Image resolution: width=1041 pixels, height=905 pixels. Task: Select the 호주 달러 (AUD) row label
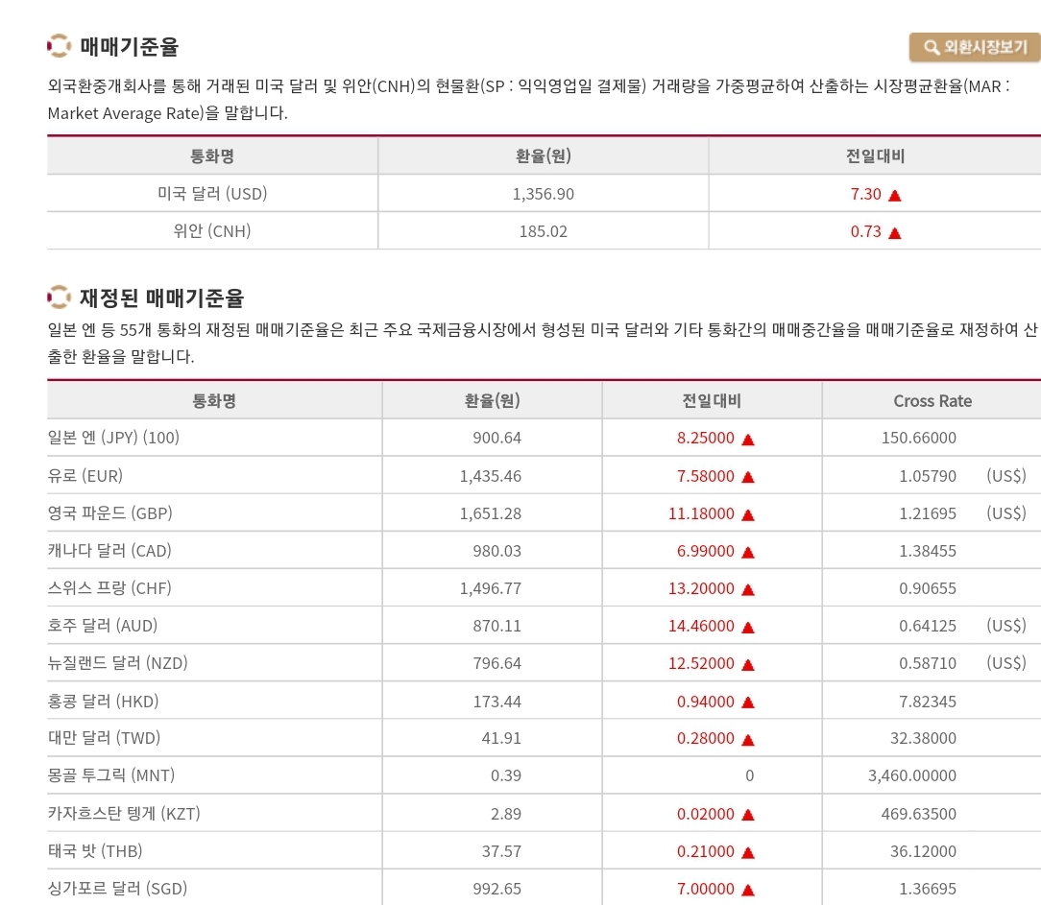tap(103, 626)
